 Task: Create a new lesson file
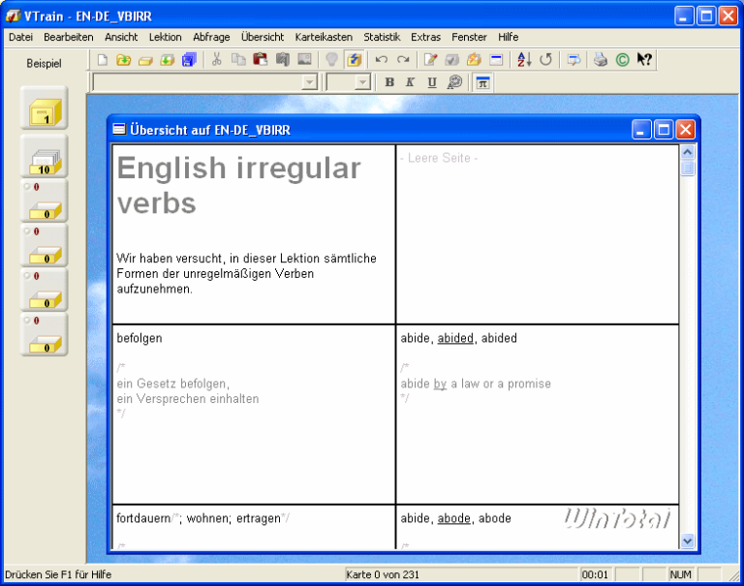[102, 60]
